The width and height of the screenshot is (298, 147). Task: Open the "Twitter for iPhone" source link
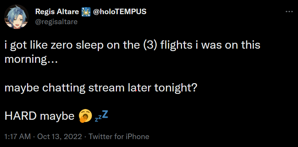click(x=119, y=136)
